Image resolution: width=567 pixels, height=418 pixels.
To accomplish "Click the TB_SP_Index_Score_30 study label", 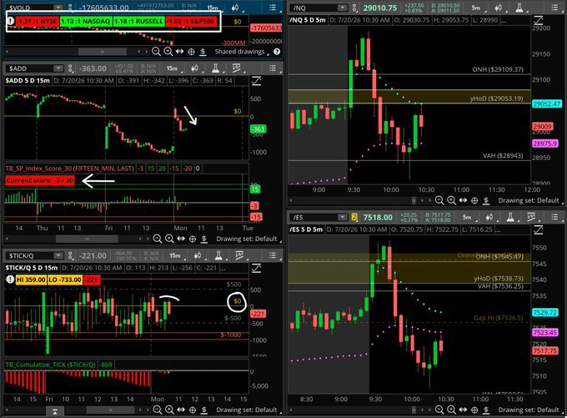I will [69, 169].
